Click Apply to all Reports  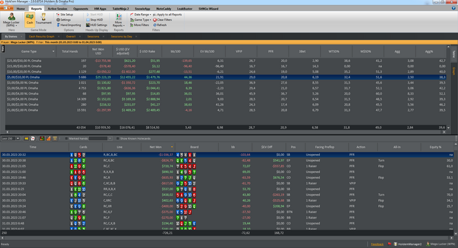pos(167,14)
